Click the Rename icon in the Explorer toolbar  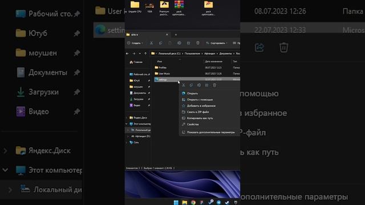point(179,43)
